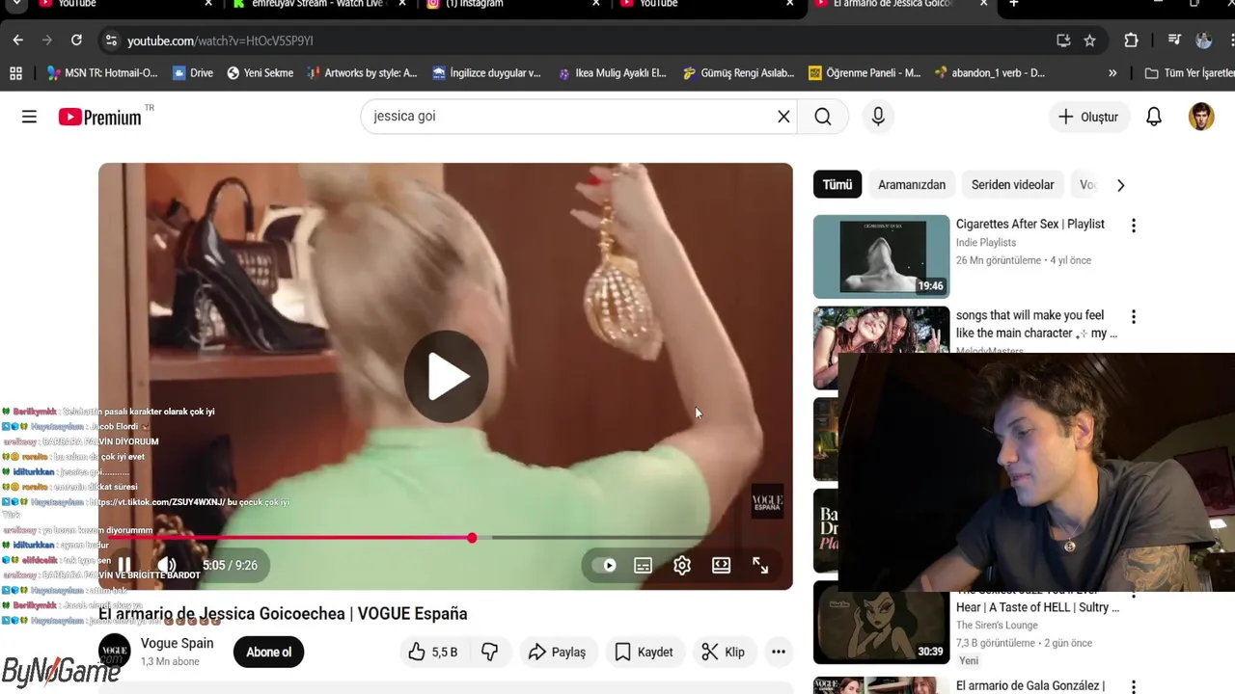This screenshot has width=1235, height=694.
Task: Click the Oluştur create button
Action: [x=1087, y=117]
